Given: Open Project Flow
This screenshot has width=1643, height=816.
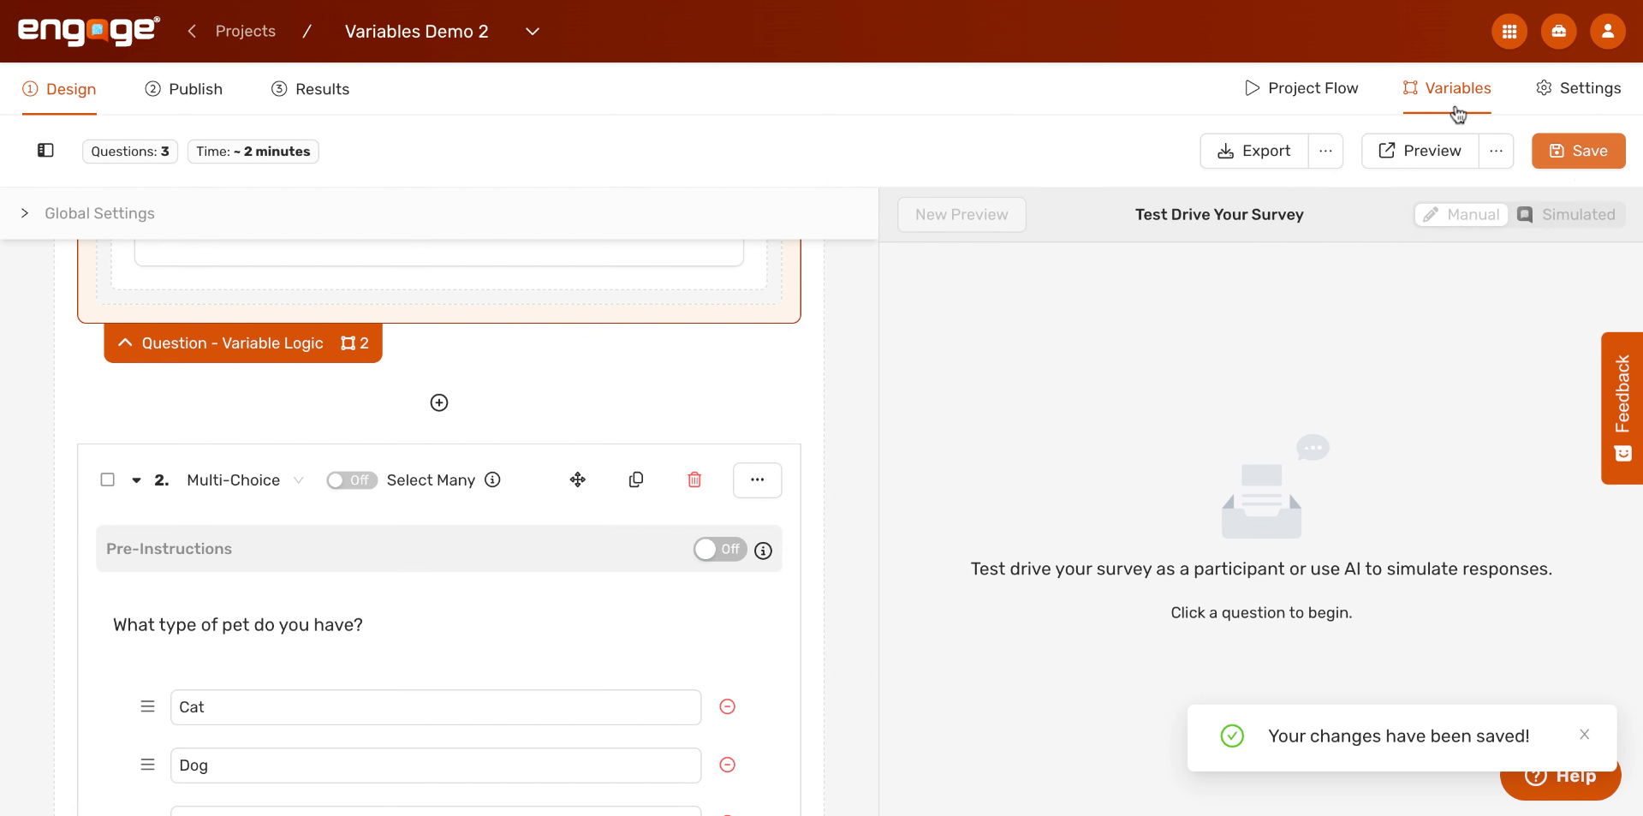Looking at the screenshot, I should click(1301, 88).
